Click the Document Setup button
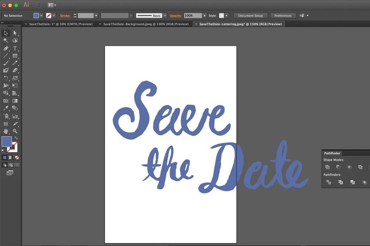This screenshot has width=370, height=246. 250,15
